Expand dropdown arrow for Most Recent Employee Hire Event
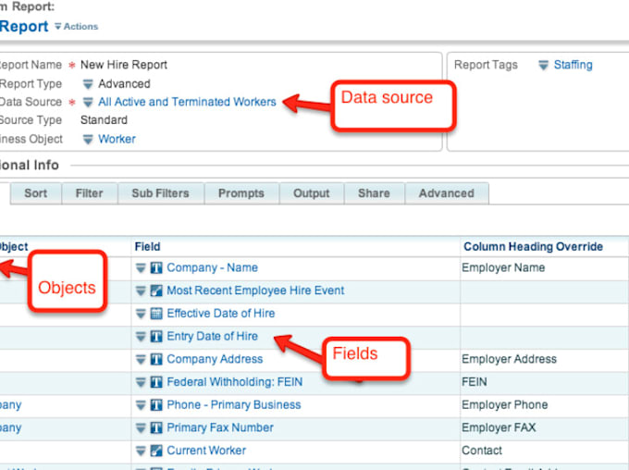The height and width of the screenshot is (470, 629). pos(141,291)
